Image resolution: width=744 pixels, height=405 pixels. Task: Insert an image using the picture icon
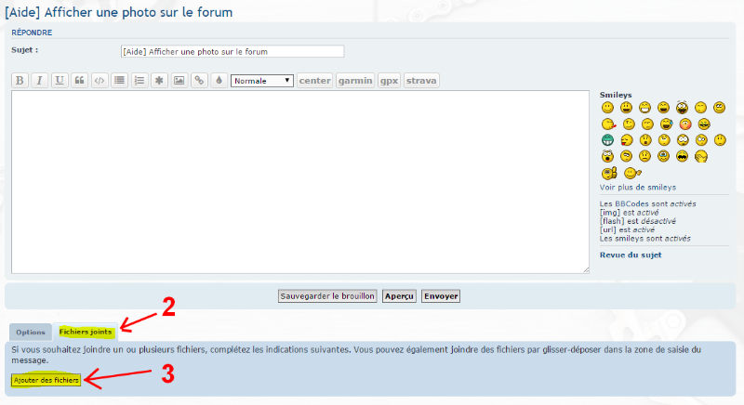click(179, 81)
